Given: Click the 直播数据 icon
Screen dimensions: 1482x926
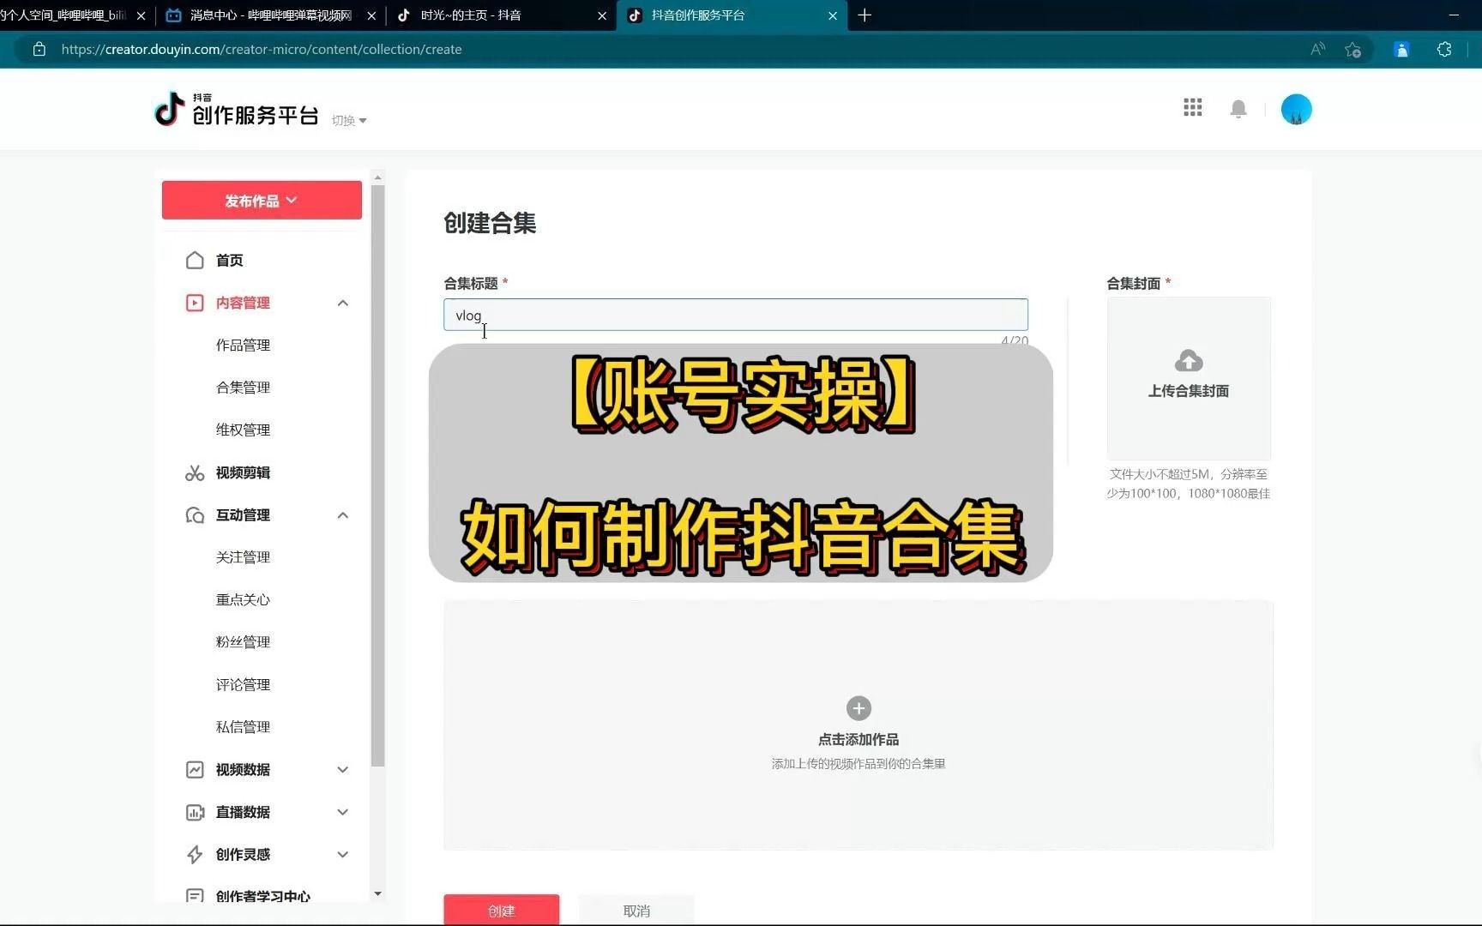Looking at the screenshot, I should tap(195, 812).
